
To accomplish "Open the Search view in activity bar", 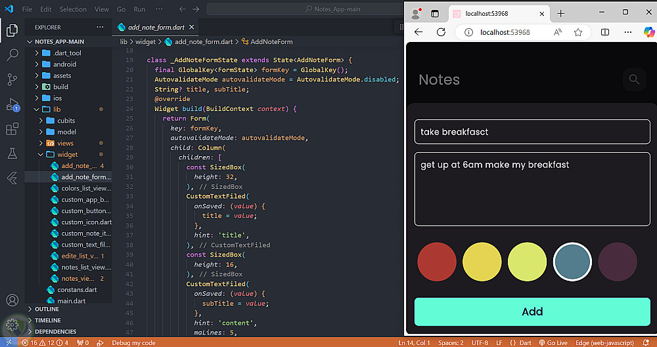I will [x=12, y=55].
